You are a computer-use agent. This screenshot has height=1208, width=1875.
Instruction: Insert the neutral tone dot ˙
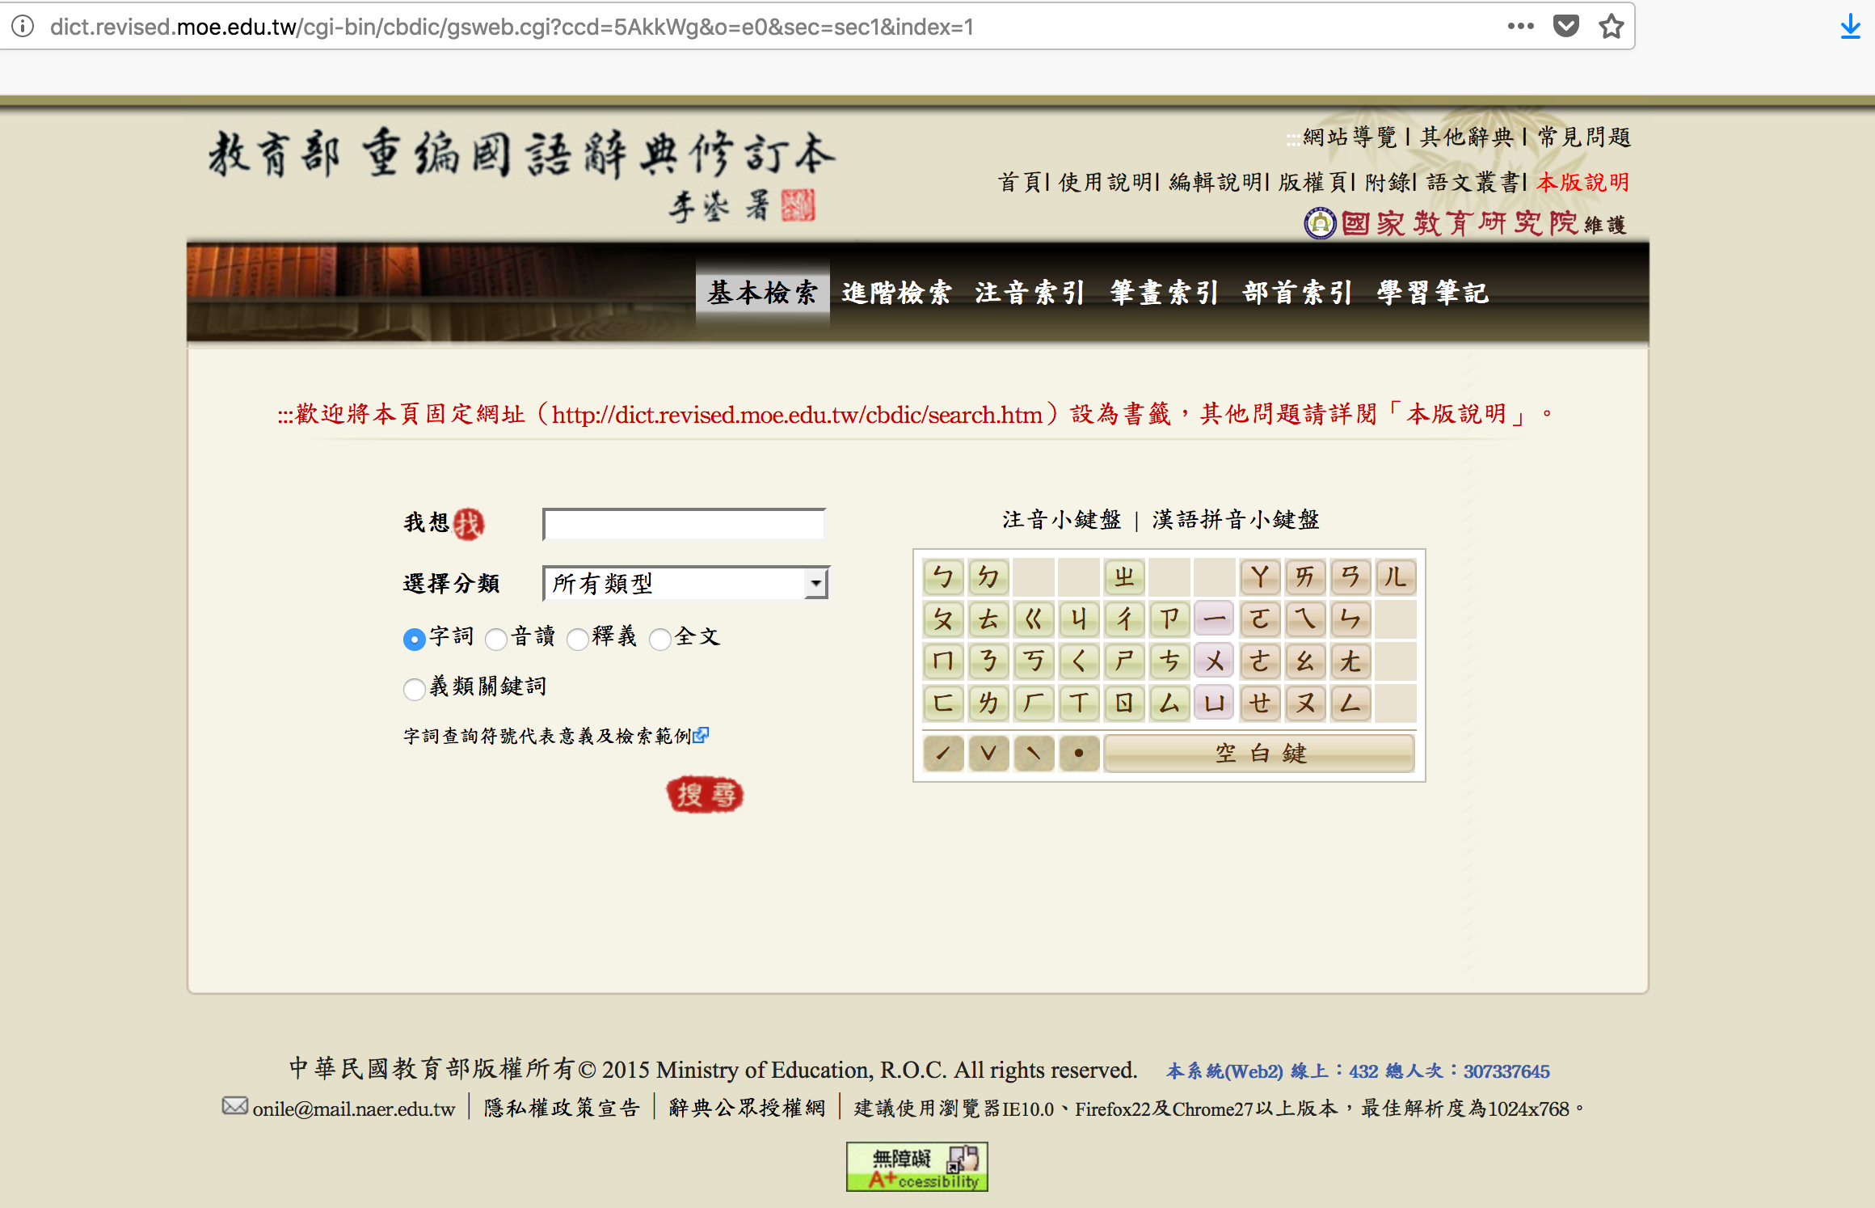pyautogui.click(x=1079, y=754)
